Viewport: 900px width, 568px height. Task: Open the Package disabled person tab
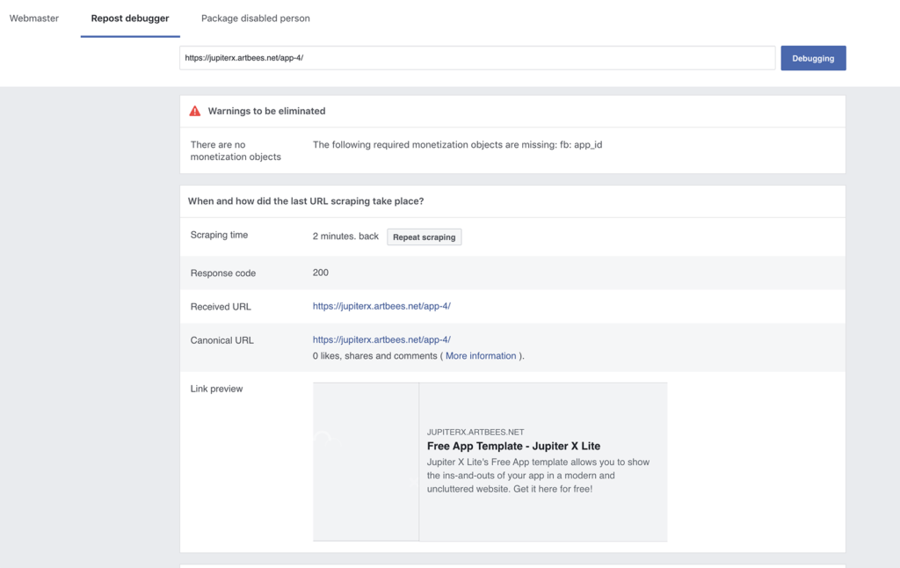pos(255,18)
